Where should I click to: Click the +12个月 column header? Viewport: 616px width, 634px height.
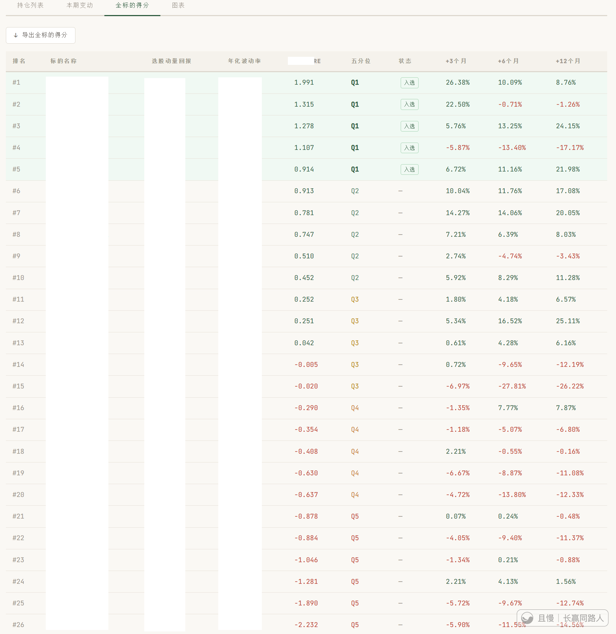[x=568, y=61]
